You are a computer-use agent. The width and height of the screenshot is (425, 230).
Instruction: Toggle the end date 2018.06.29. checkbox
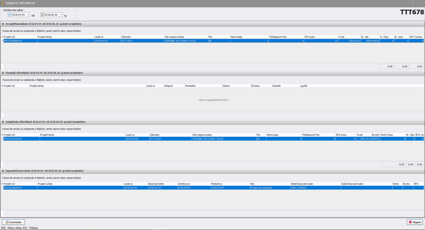click(x=43, y=14)
